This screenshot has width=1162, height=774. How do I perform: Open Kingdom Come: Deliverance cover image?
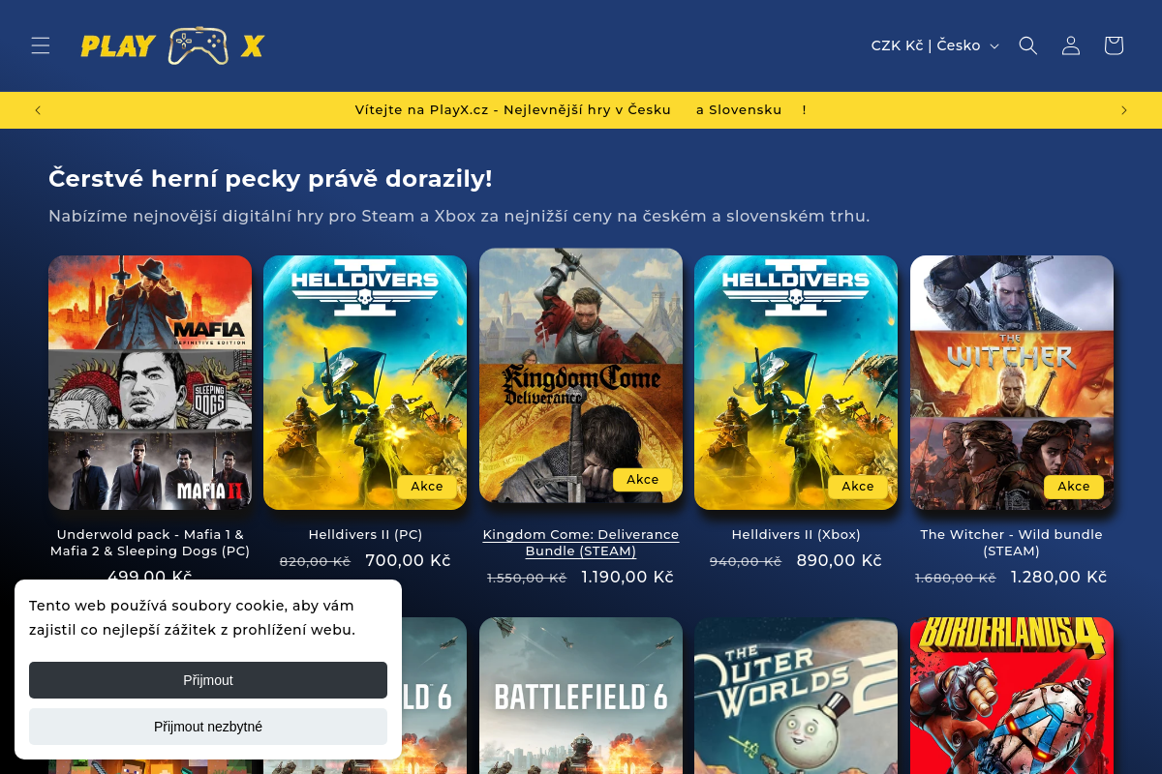click(x=581, y=375)
